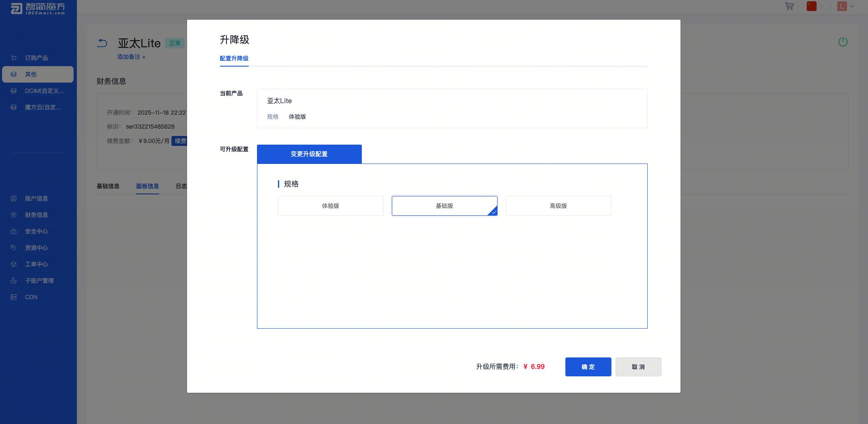868x424 pixels.
Task: Confirm upgrade with 确定 button
Action: pyautogui.click(x=588, y=367)
